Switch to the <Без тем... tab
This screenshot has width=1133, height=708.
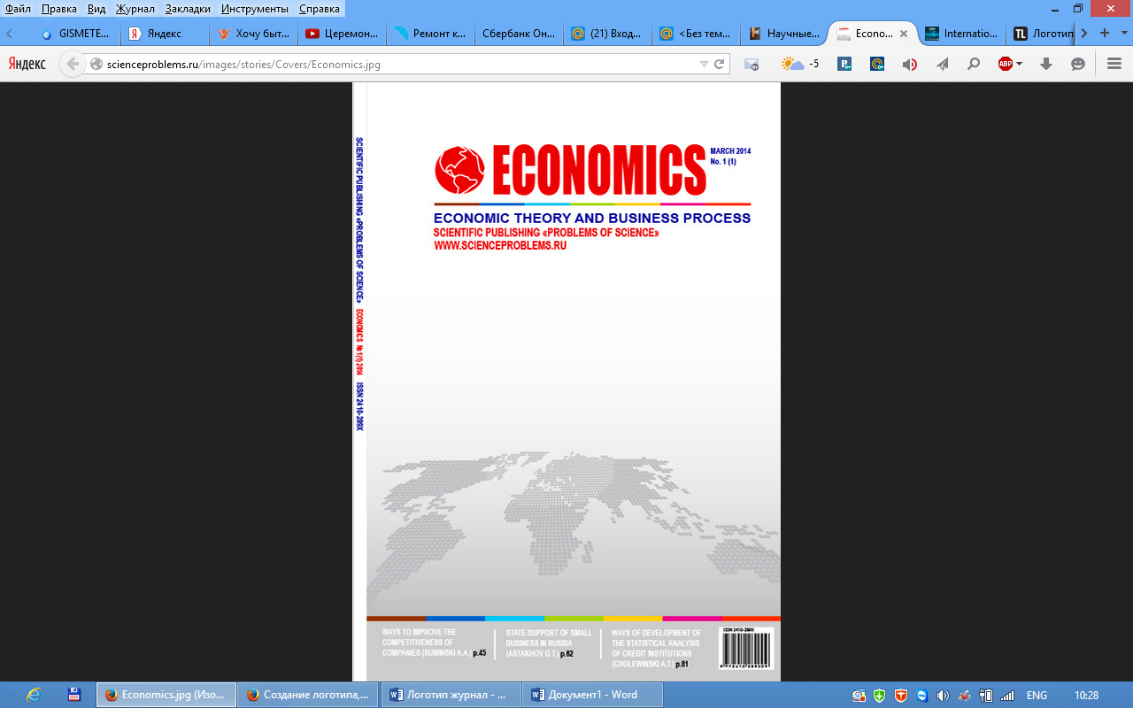696,34
